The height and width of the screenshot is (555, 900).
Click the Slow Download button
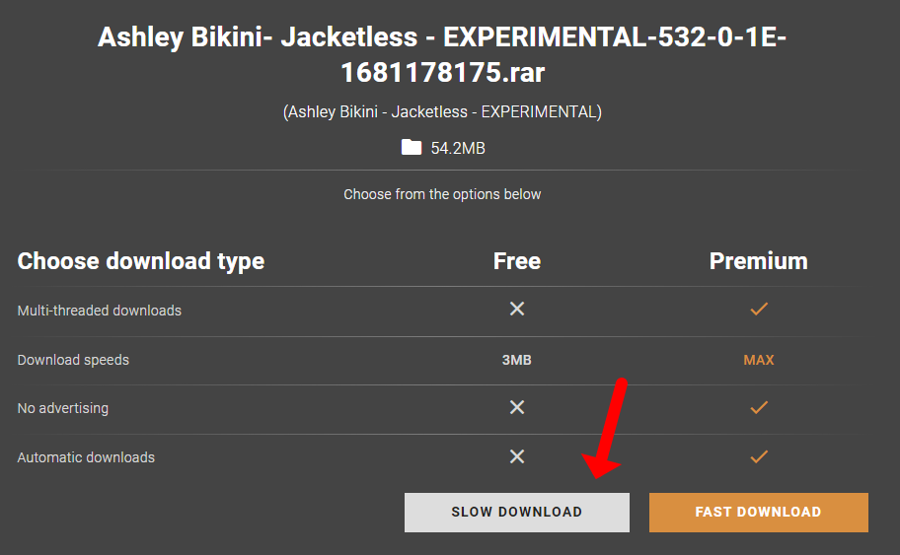point(516,513)
